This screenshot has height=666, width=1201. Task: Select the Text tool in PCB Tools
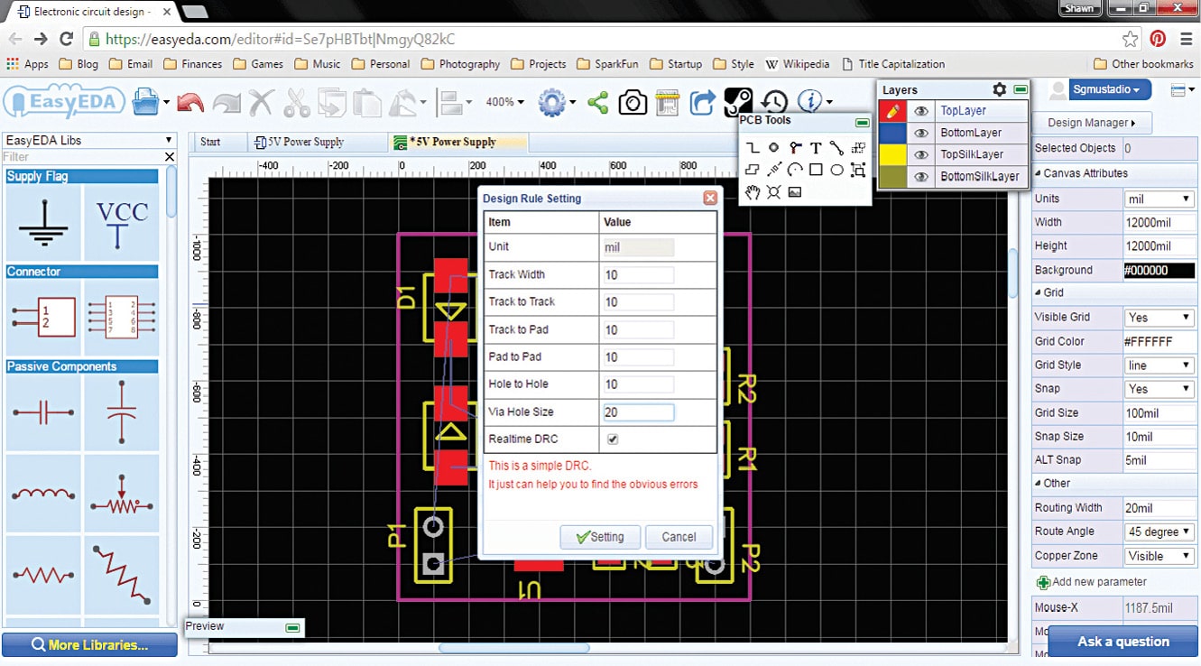coord(816,148)
